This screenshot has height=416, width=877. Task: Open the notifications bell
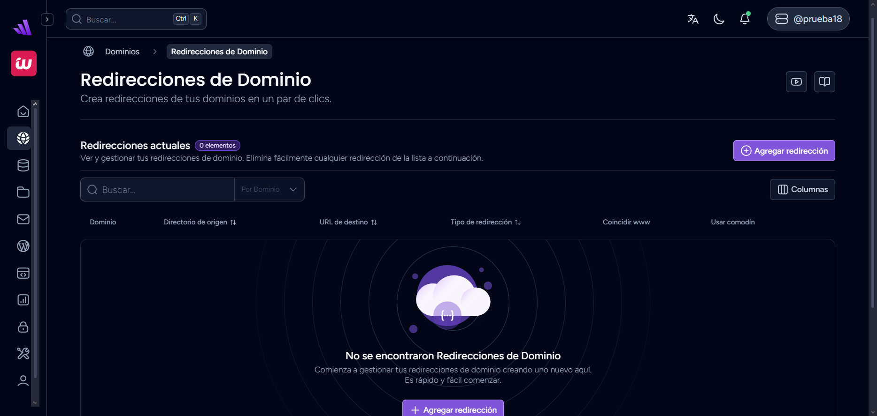coord(745,19)
